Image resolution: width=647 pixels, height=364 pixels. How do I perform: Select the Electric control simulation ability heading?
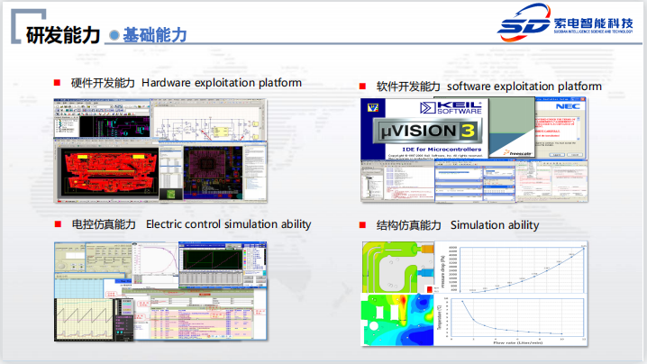pyautogui.click(x=228, y=224)
